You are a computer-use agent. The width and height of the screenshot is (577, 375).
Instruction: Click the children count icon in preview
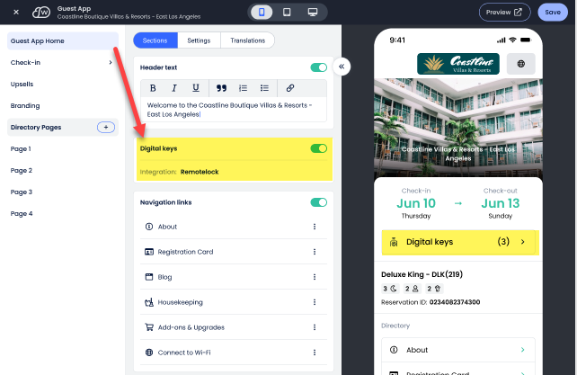pos(438,289)
